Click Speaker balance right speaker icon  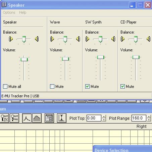tap(37, 39)
